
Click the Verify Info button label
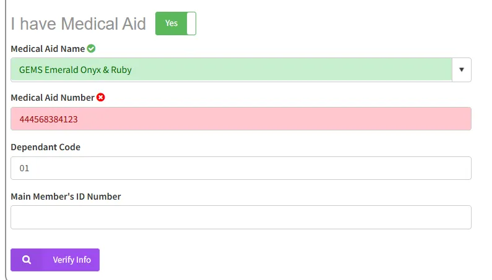(x=72, y=260)
